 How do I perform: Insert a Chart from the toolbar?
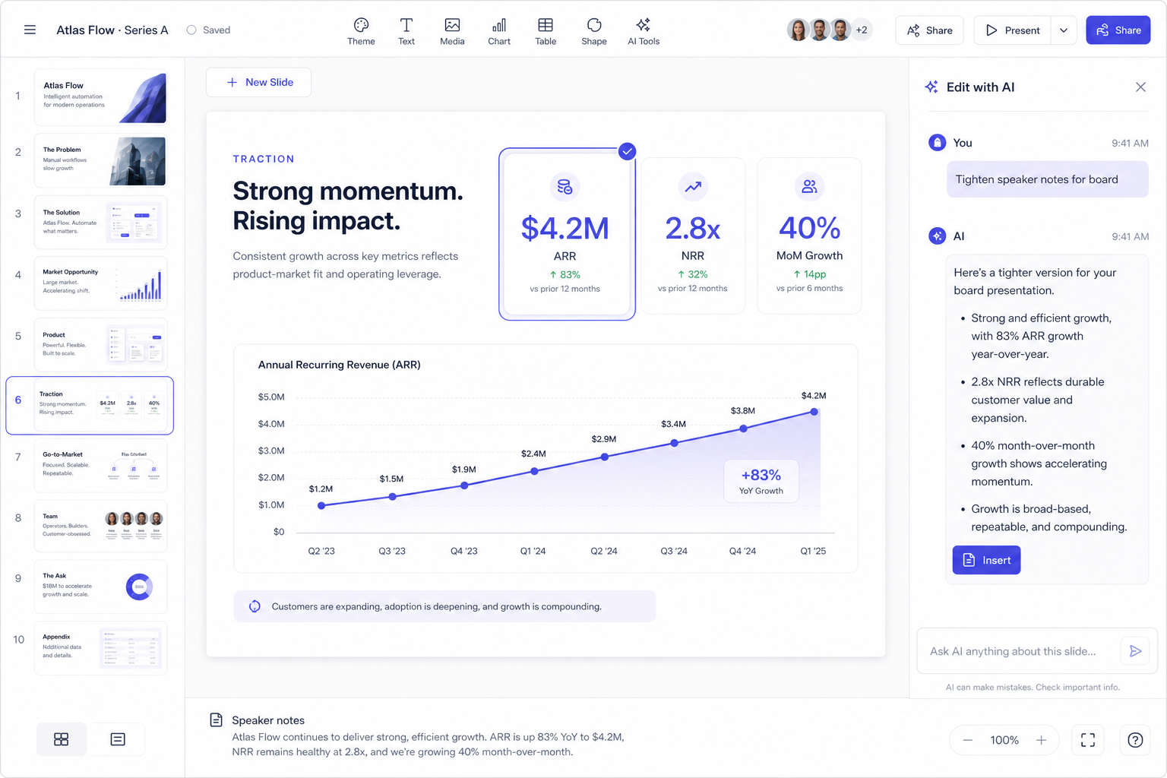(x=499, y=31)
